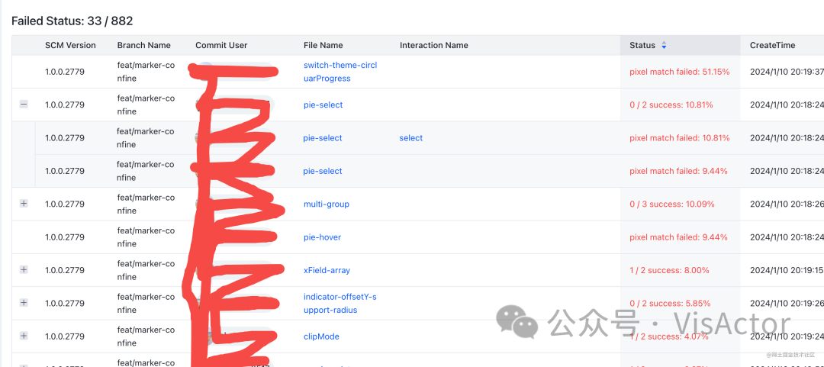Click the CreateTime column header
The height and width of the screenshot is (367, 824).
772,45
